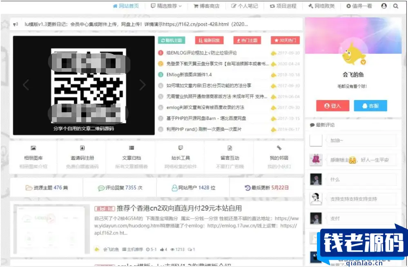Open 给EMLOG评论框加上√防止垃圾评论 article
The width and height of the screenshot is (408, 267).
[x=202, y=53]
